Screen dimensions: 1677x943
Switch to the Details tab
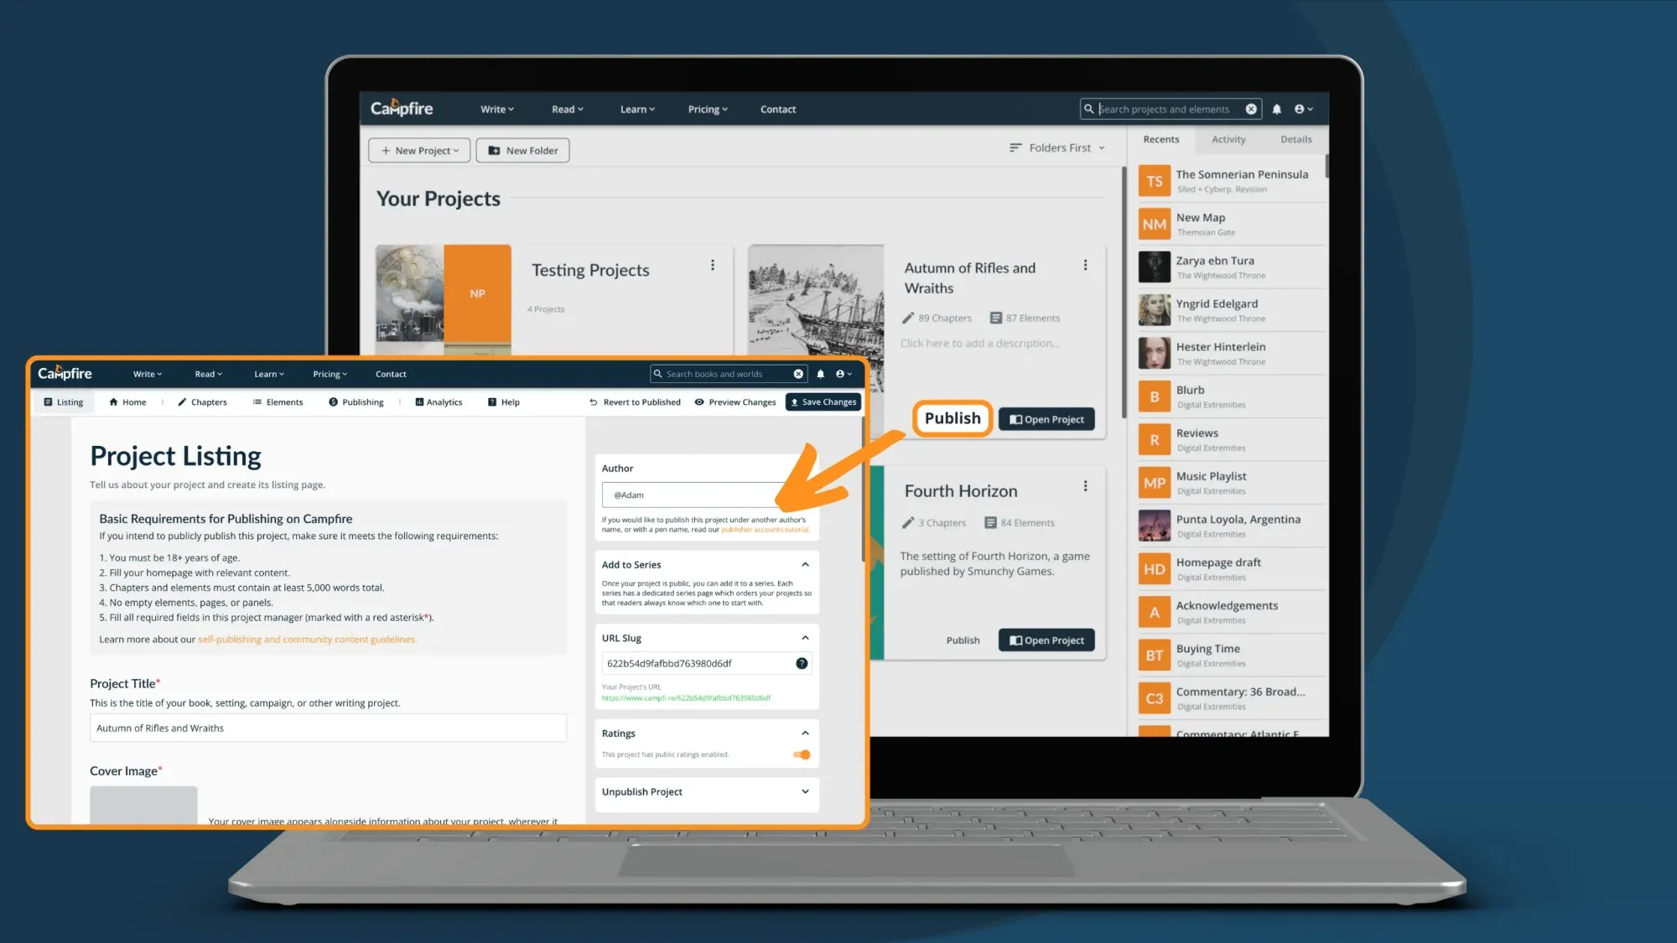[1295, 139]
